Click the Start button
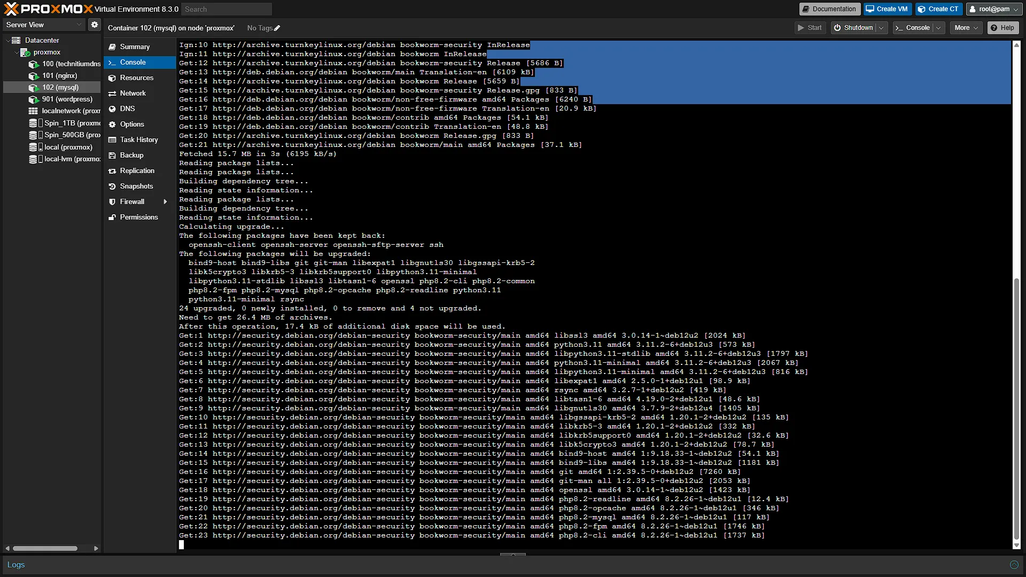Viewport: 1026px width, 577px height. 810,28
